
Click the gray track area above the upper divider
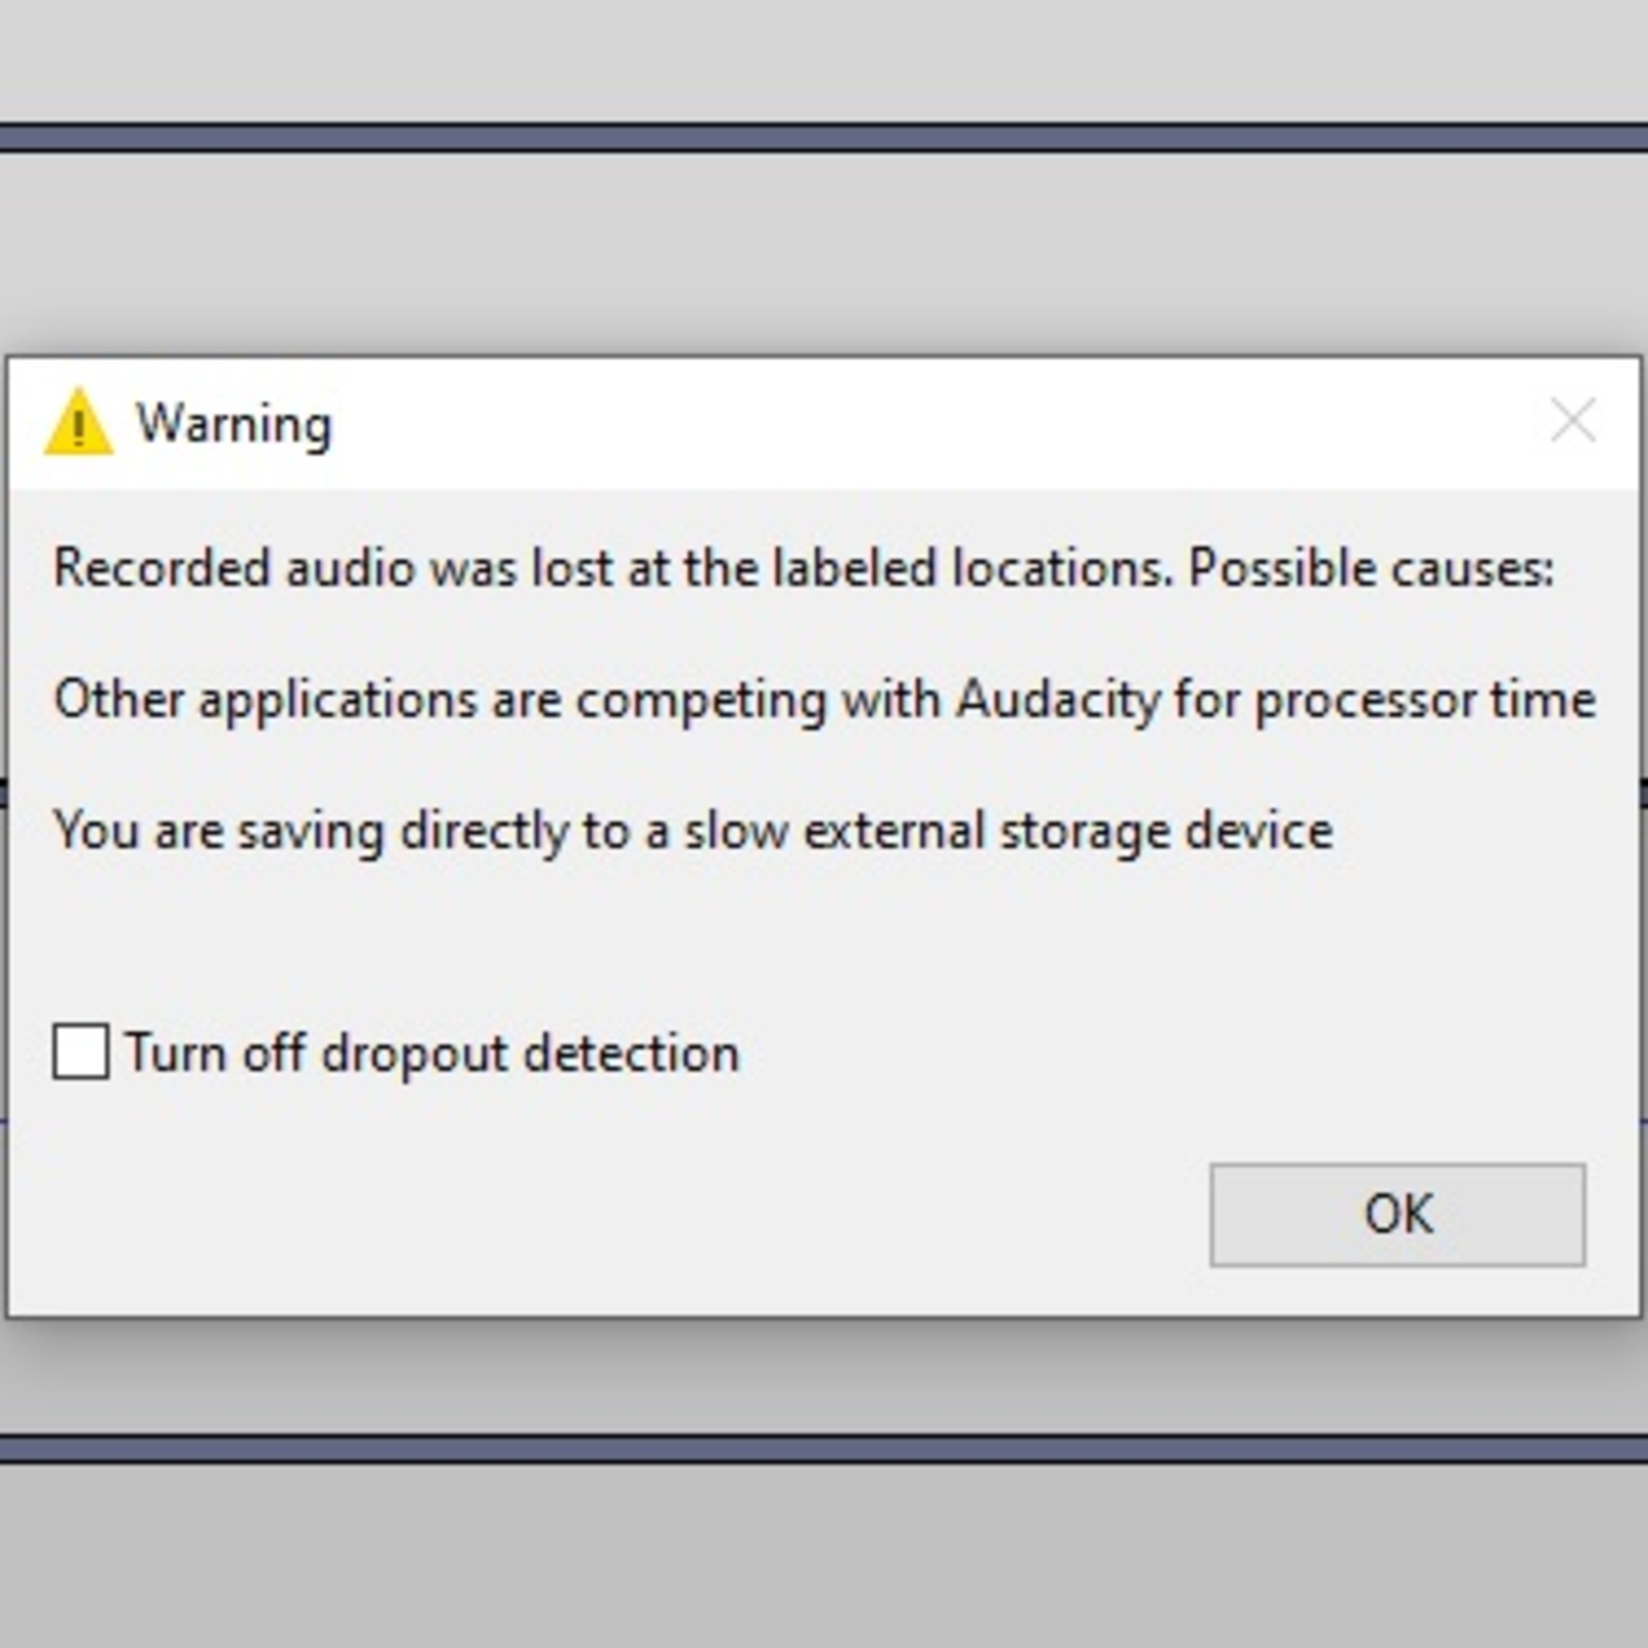click(824, 60)
